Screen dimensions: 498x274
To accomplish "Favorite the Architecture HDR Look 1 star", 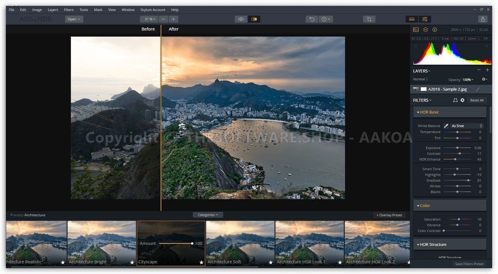I will click(340, 262).
